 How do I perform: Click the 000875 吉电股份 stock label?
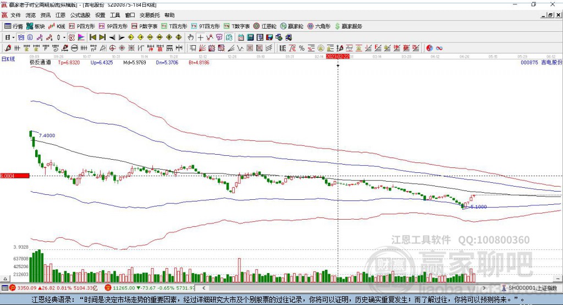tap(542, 62)
